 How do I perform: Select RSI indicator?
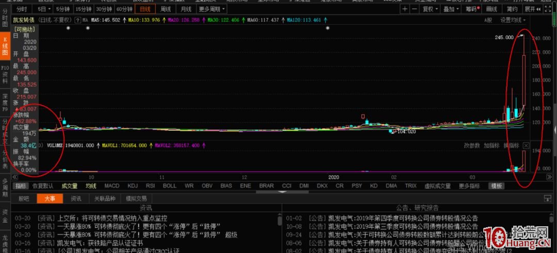click(x=150, y=186)
